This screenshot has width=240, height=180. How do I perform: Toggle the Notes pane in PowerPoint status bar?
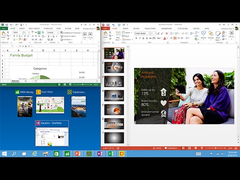[157, 148]
